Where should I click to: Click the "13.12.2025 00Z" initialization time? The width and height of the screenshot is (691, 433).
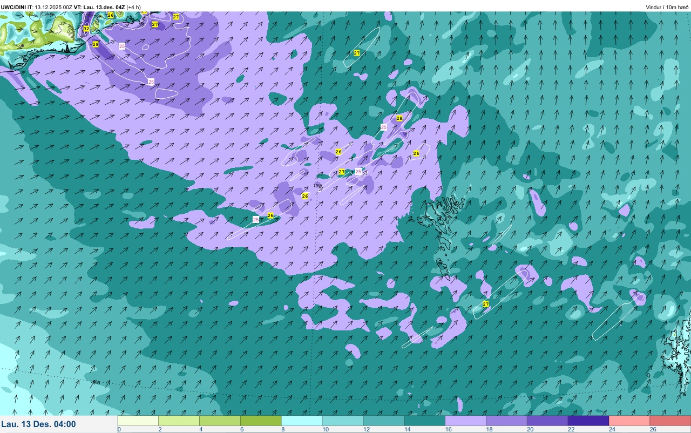pos(53,8)
